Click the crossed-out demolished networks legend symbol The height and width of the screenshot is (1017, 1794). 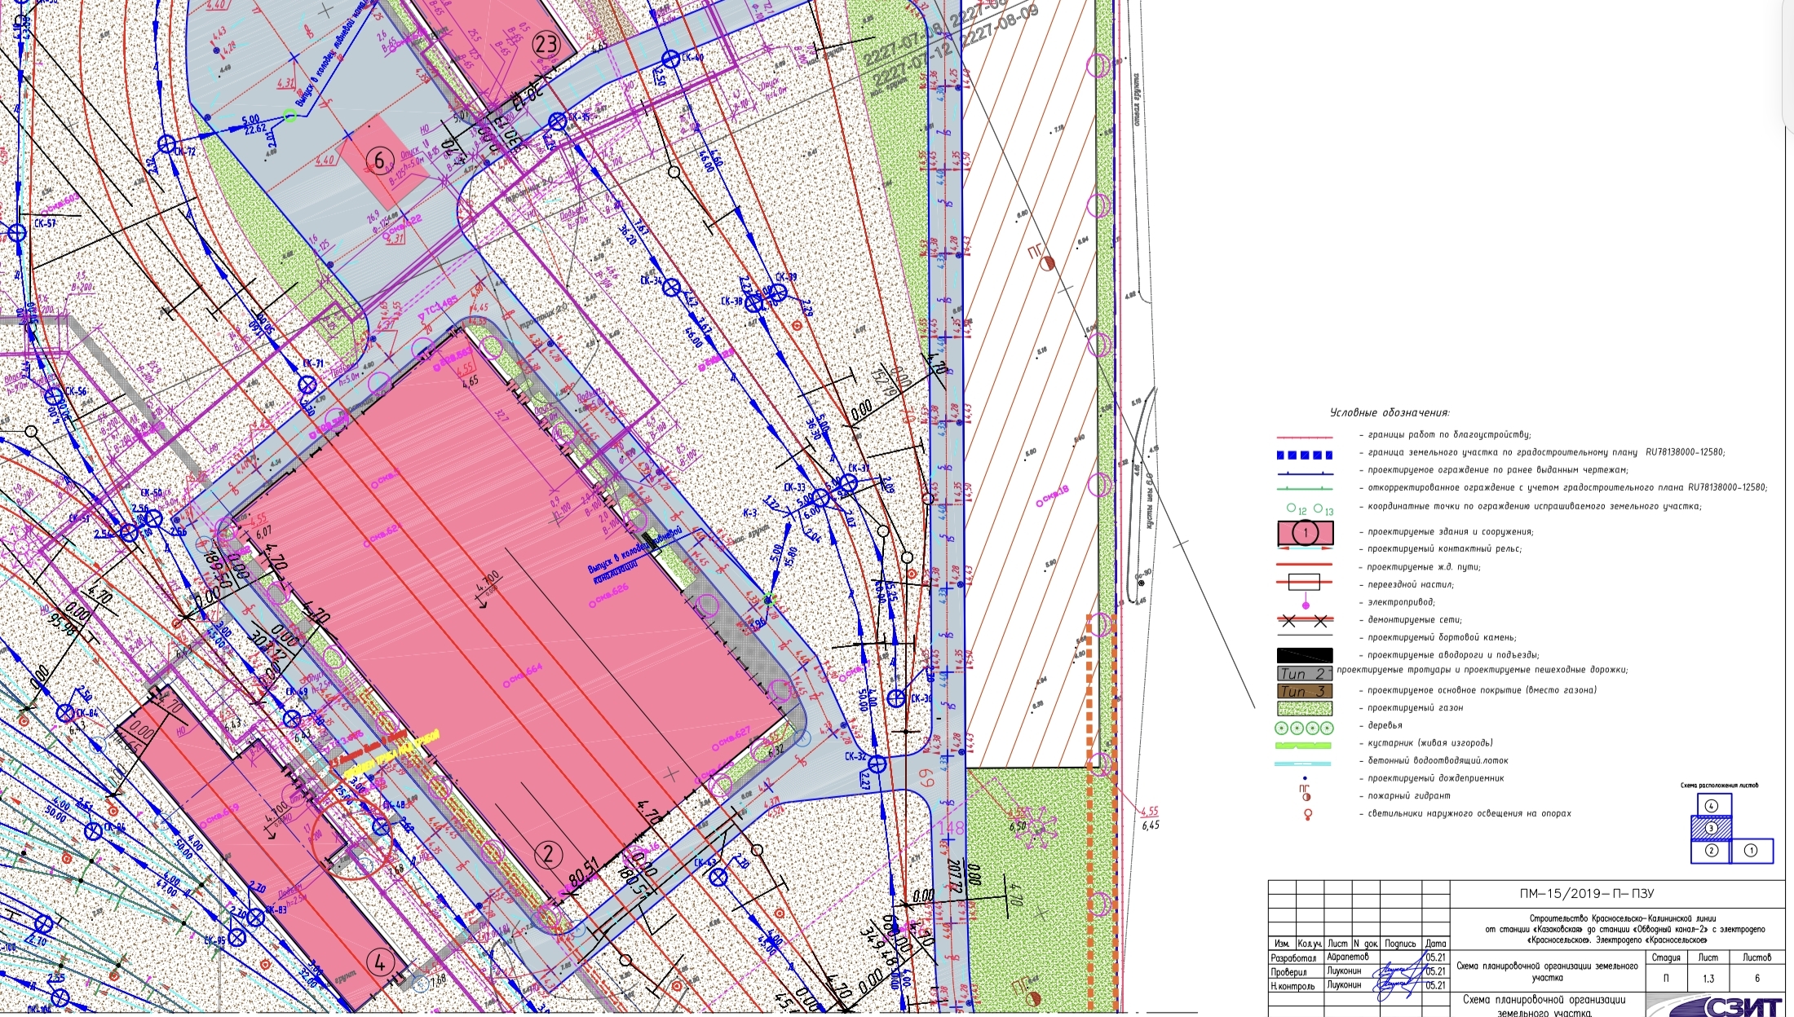tap(1304, 621)
